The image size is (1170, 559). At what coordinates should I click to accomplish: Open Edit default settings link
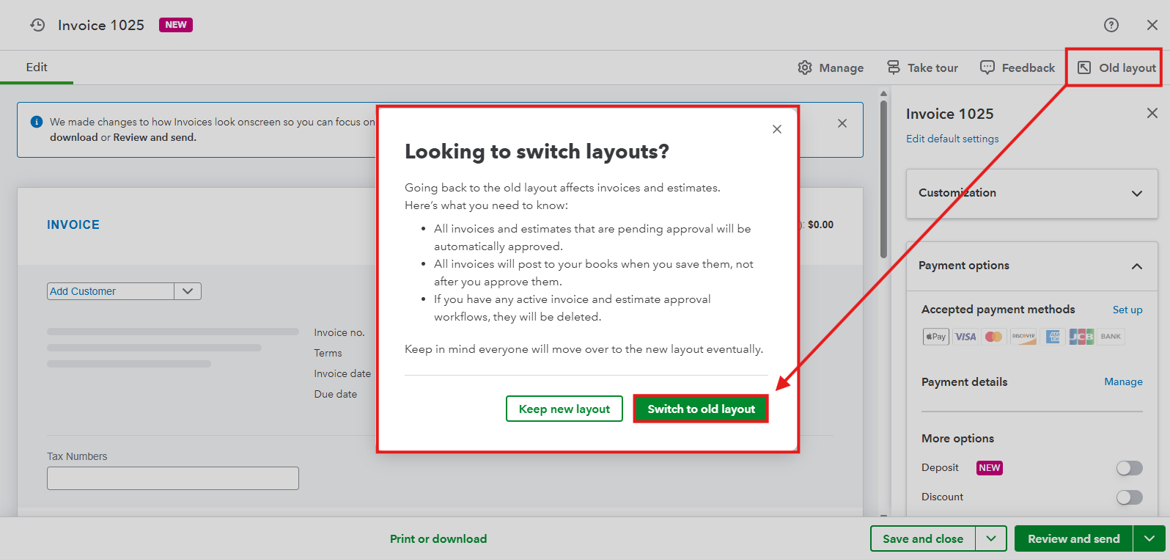click(952, 139)
